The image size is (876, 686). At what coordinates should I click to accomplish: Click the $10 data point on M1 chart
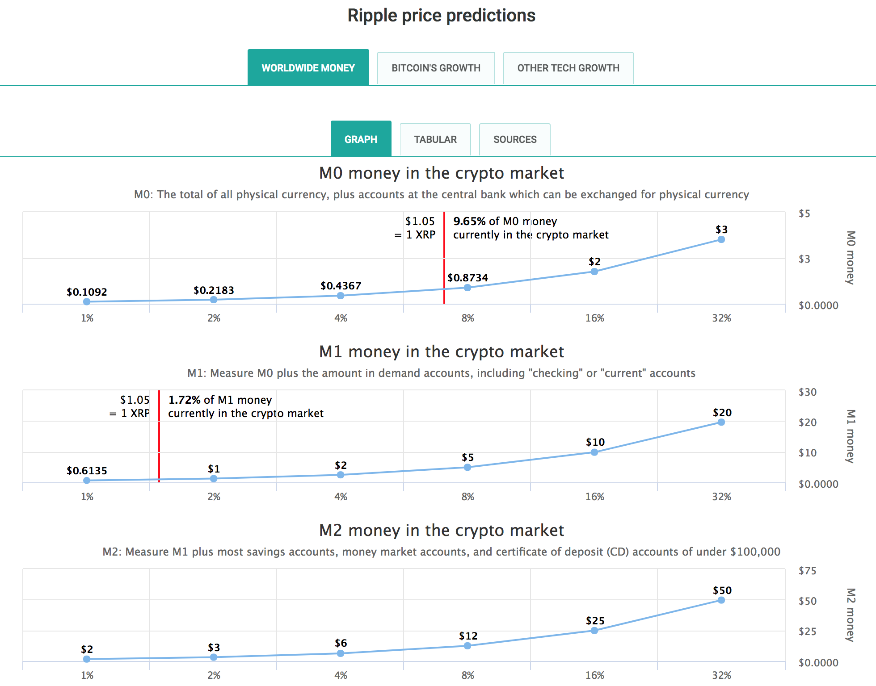(x=594, y=452)
